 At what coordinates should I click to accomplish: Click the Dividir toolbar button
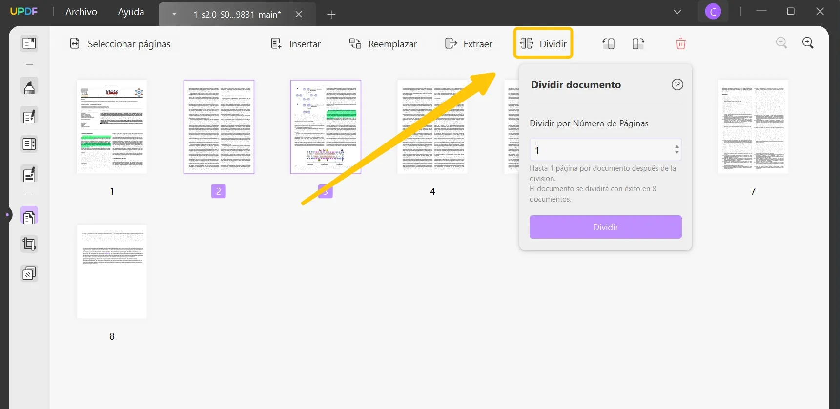coord(543,44)
